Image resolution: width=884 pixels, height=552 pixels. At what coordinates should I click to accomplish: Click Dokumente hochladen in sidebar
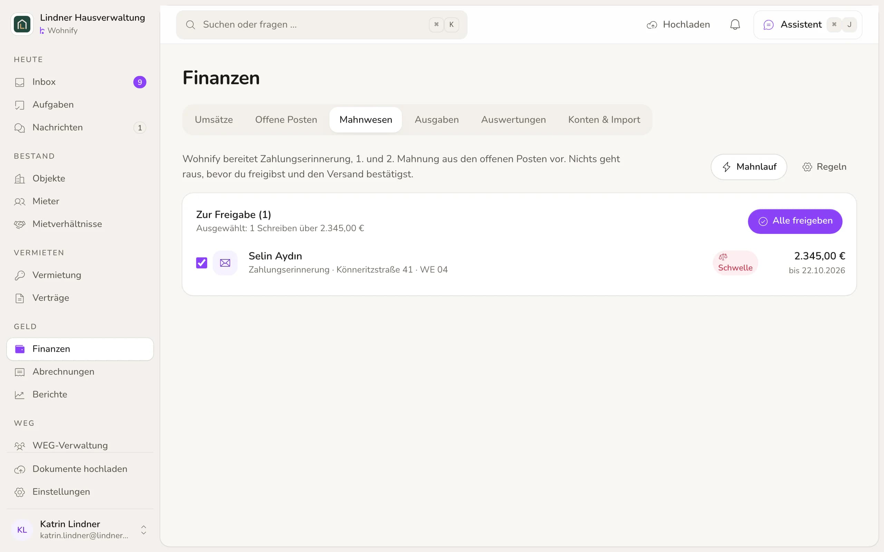(x=80, y=469)
